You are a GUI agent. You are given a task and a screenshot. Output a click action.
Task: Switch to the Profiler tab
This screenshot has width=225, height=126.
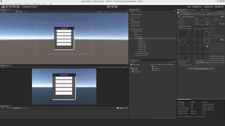[16, 10]
